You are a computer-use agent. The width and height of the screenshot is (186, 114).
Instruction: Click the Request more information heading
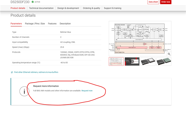(x=46, y=86)
